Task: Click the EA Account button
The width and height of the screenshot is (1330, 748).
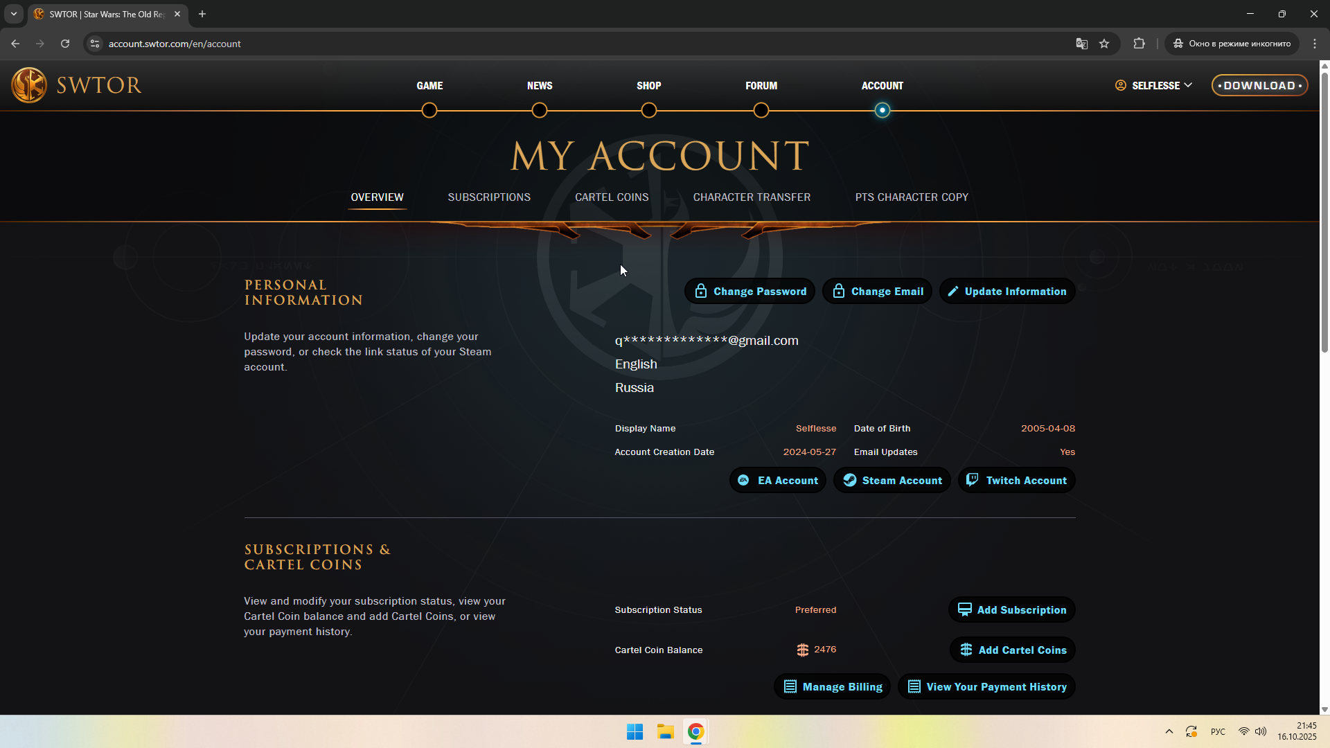Action: tap(777, 480)
